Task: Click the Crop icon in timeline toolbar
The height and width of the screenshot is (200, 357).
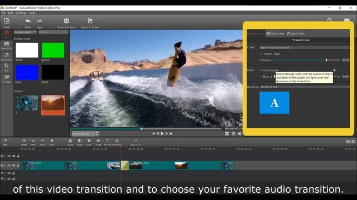Action: tap(89, 141)
